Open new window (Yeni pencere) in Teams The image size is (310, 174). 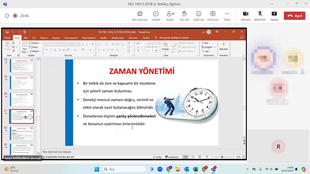point(140,16)
